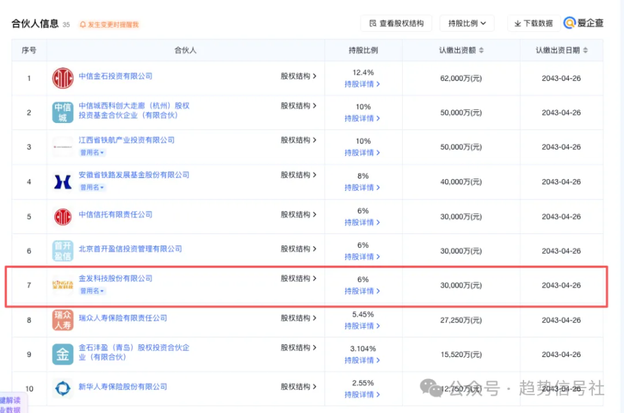Open 北京首开盈信投资管理有限公司 link
This screenshot has height=413, width=624.
[x=130, y=249]
